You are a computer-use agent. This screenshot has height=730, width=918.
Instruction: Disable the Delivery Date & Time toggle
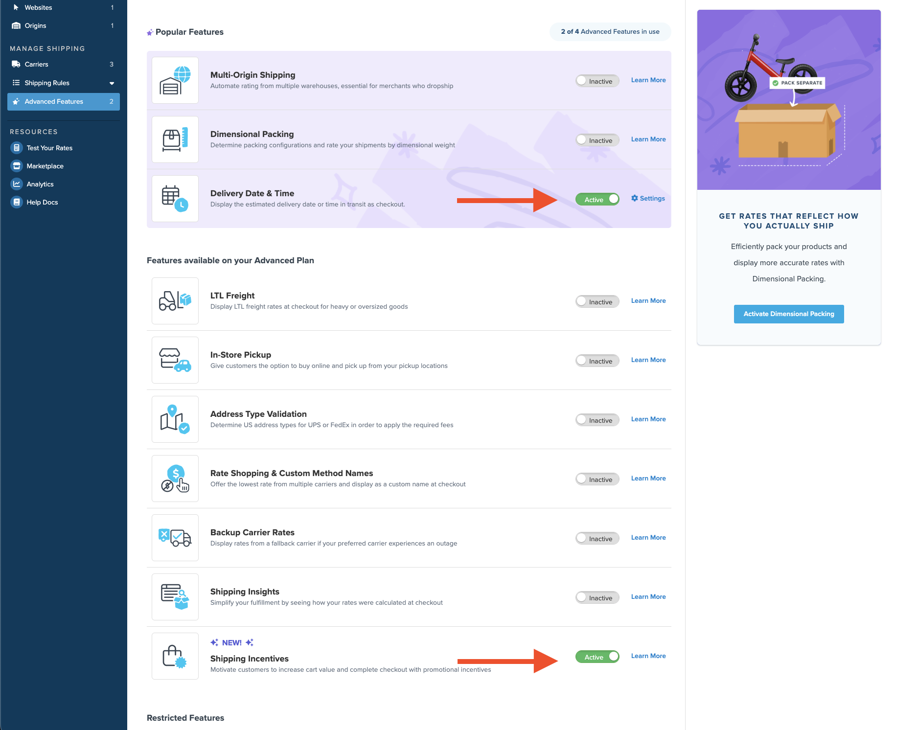(x=597, y=200)
